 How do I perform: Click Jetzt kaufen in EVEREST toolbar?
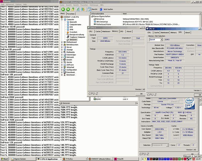[x=106, y=9]
